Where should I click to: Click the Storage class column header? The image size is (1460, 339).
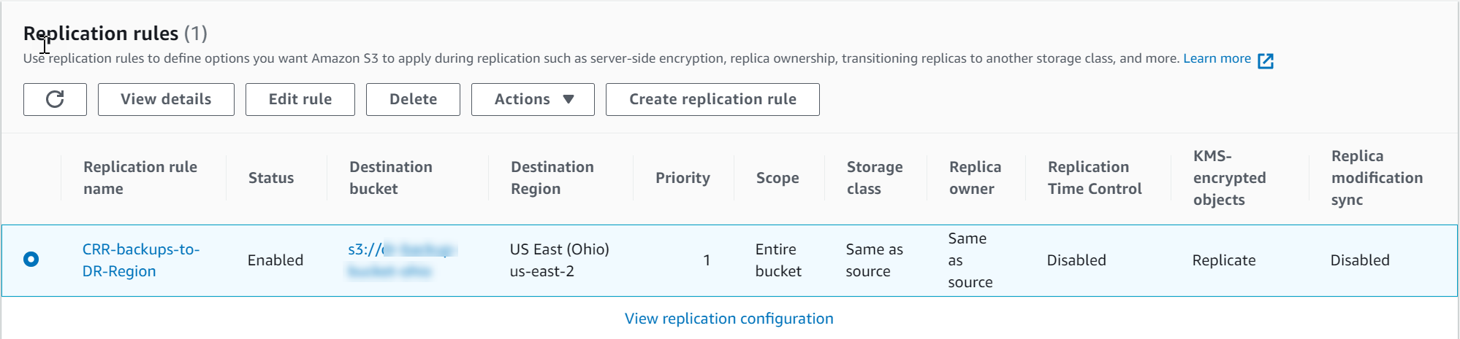click(x=875, y=178)
